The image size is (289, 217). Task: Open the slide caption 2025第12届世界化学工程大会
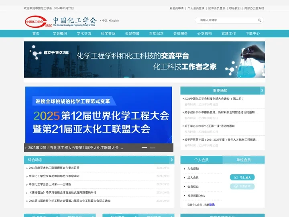pyautogui.click(x=75, y=147)
